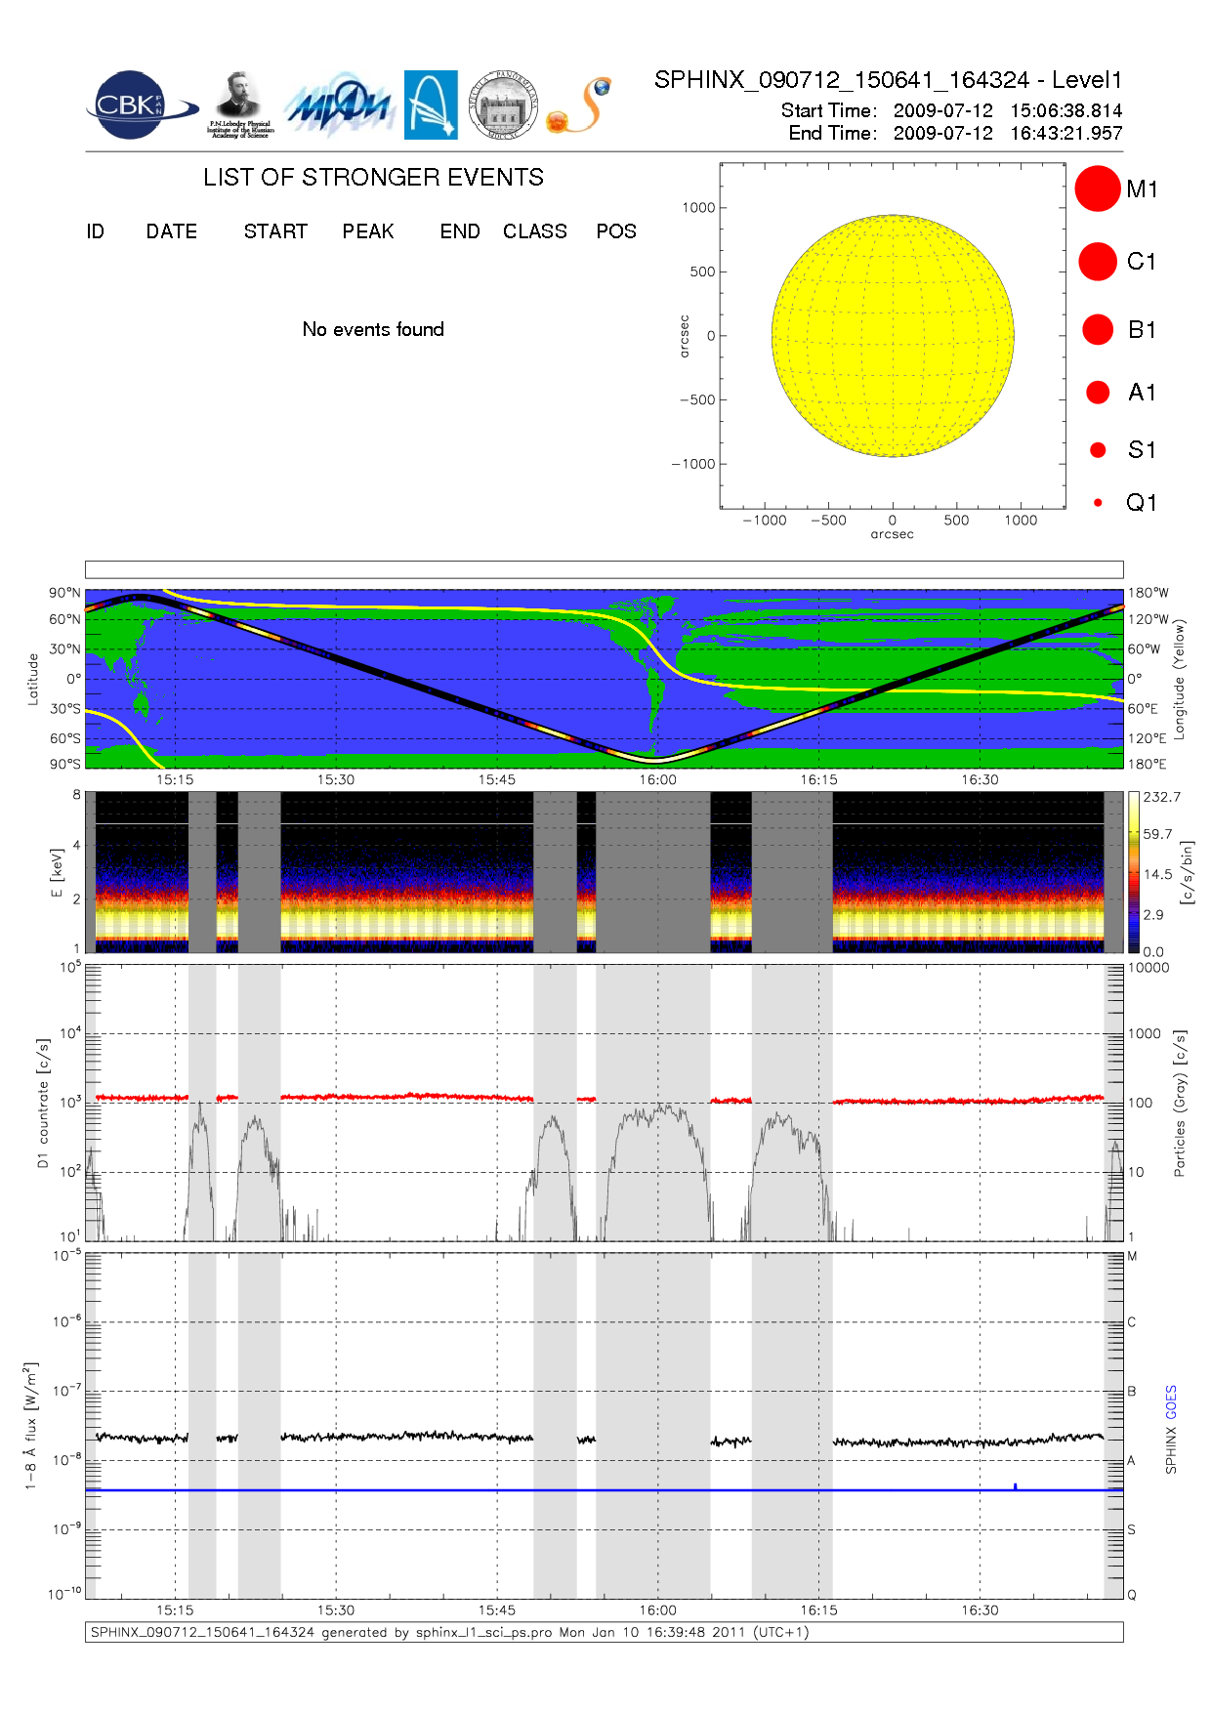Click the 16:00 label under the world map
This screenshot has height=1713, width=1211.
(x=658, y=779)
